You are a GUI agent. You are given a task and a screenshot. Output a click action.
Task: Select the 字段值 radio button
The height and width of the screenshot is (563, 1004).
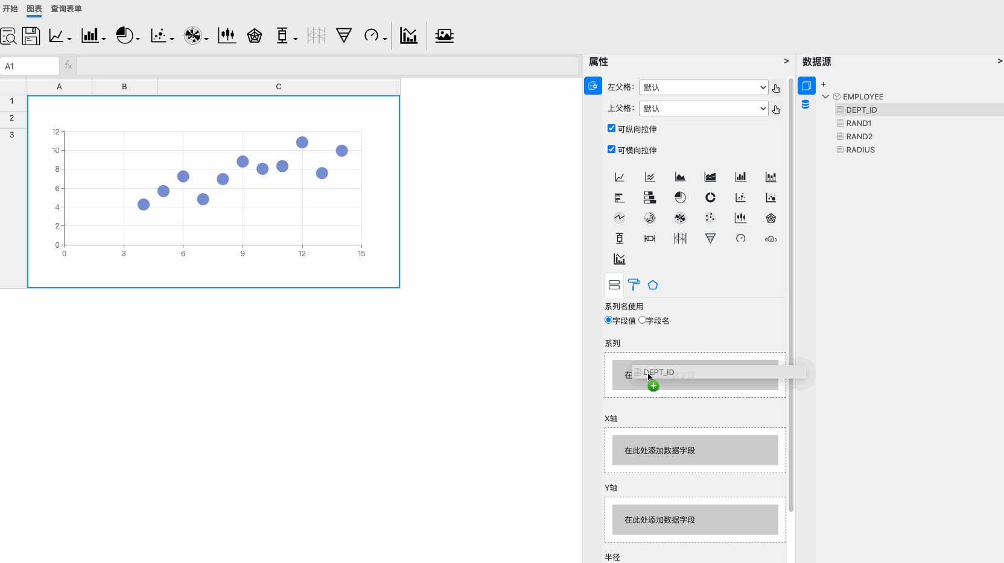tap(608, 320)
